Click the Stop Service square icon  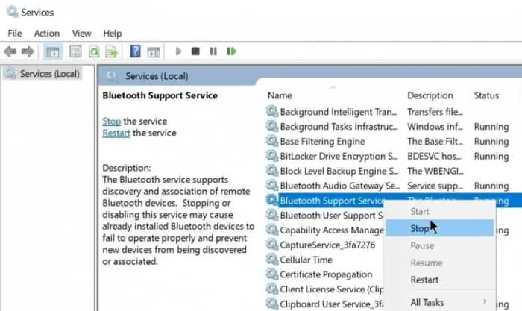pyautogui.click(x=195, y=51)
